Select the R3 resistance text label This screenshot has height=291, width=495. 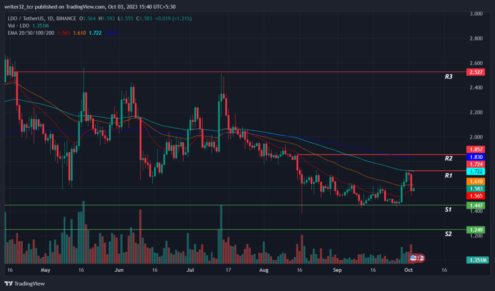449,77
